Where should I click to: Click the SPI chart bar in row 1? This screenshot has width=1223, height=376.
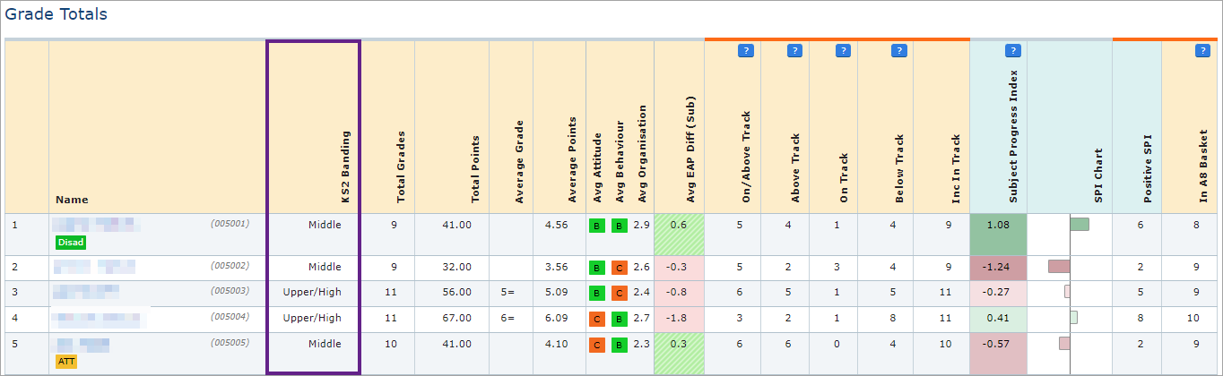click(x=1080, y=224)
